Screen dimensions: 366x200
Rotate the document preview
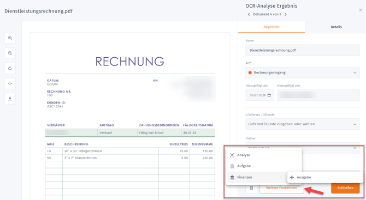(10, 69)
